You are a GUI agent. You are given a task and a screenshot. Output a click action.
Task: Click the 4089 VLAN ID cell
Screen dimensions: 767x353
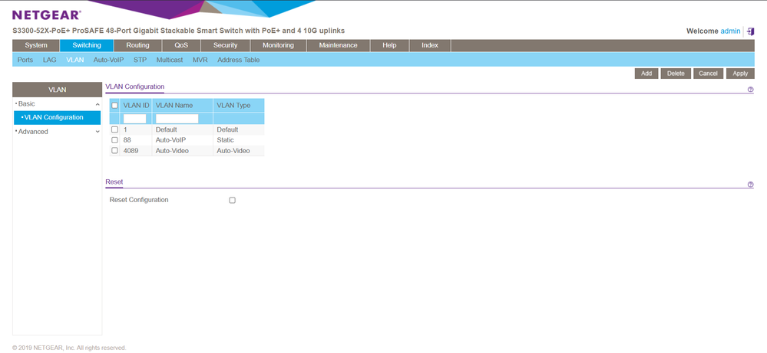[x=131, y=151]
